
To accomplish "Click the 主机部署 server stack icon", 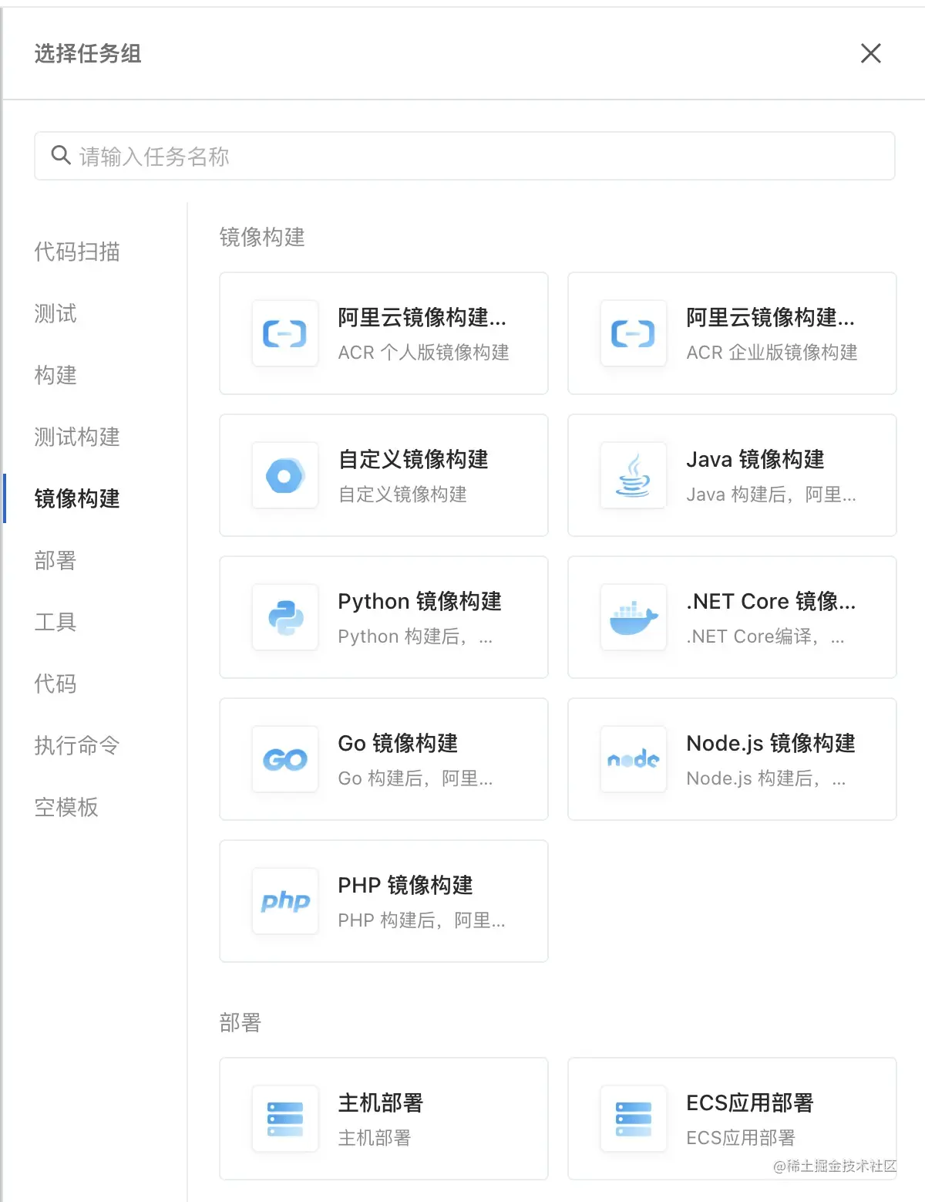I will pos(285,1119).
